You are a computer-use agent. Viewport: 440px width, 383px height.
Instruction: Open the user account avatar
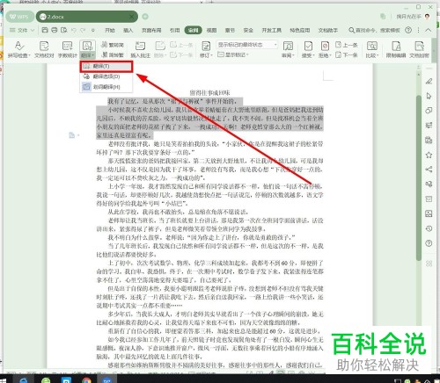428,17
